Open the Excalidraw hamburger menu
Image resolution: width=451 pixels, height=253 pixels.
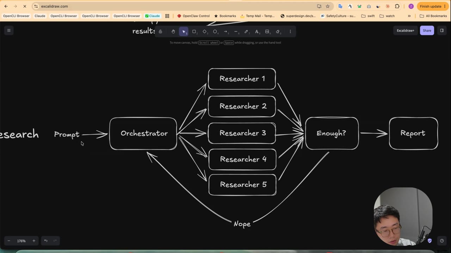coord(9,31)
